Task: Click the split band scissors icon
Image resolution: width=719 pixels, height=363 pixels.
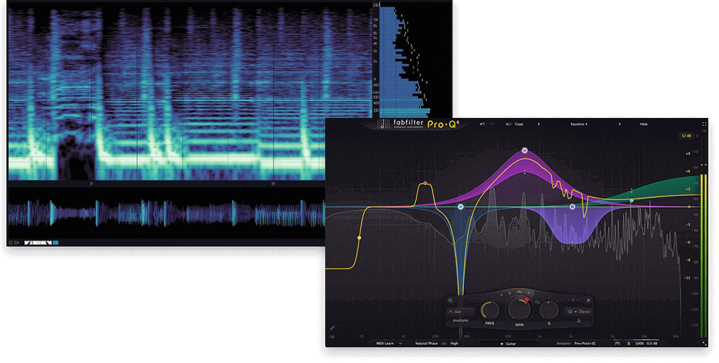Action: 577,322
